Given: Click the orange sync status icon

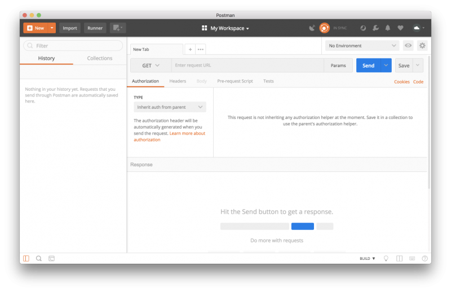Looking at the screenshot, I should pyautogui.click(x=325, y=28).
